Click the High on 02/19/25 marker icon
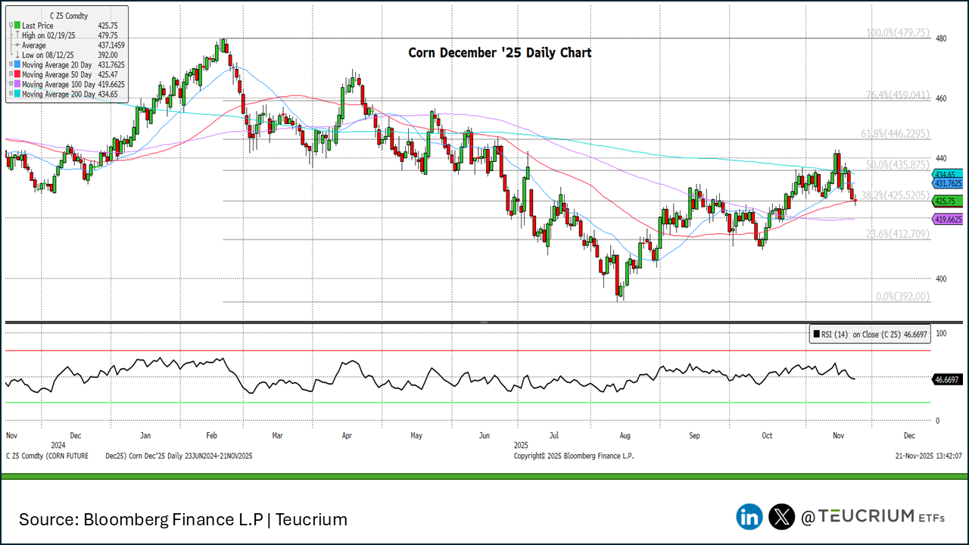The height and width of the screenshot is (545, 969). click(17, 35)
